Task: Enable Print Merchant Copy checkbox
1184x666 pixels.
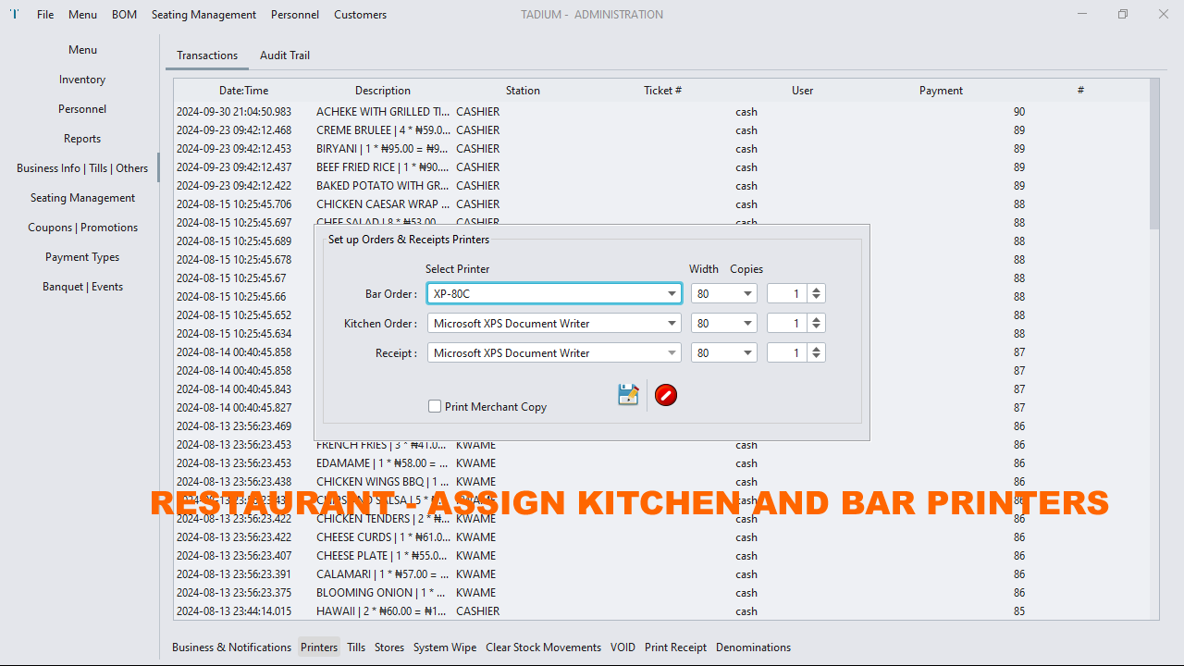Action: (x=435, y=406)
